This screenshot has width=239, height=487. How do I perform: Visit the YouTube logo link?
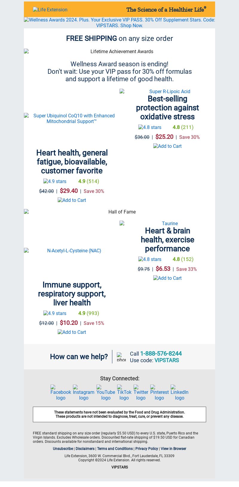coord(106,393)
